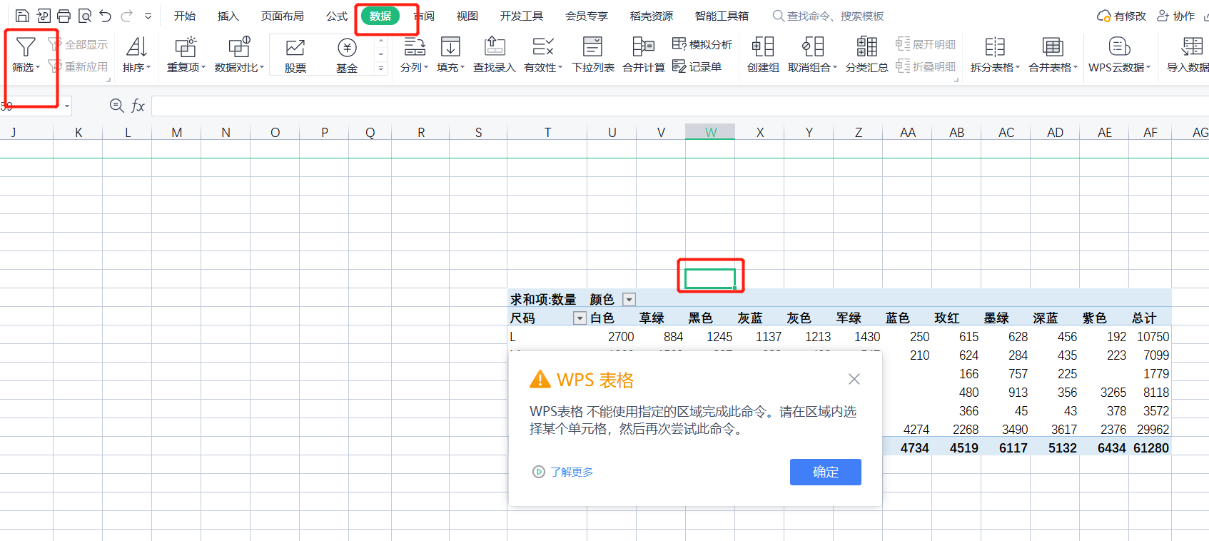
Task: Undo the last action
Action: 106,16
